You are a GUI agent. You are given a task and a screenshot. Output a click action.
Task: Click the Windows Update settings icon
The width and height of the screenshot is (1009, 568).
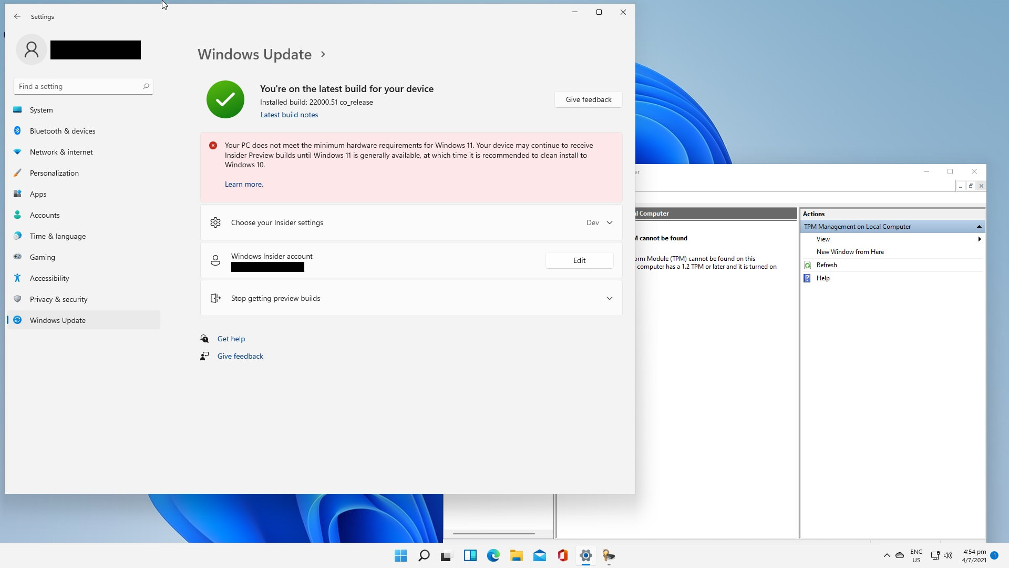point(18,320)
